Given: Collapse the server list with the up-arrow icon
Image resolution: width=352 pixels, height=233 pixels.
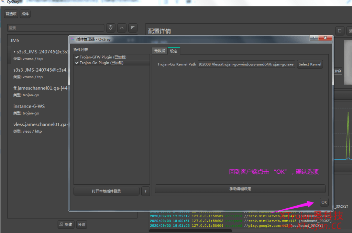Looking at the screenshot, I should (122, 28).
